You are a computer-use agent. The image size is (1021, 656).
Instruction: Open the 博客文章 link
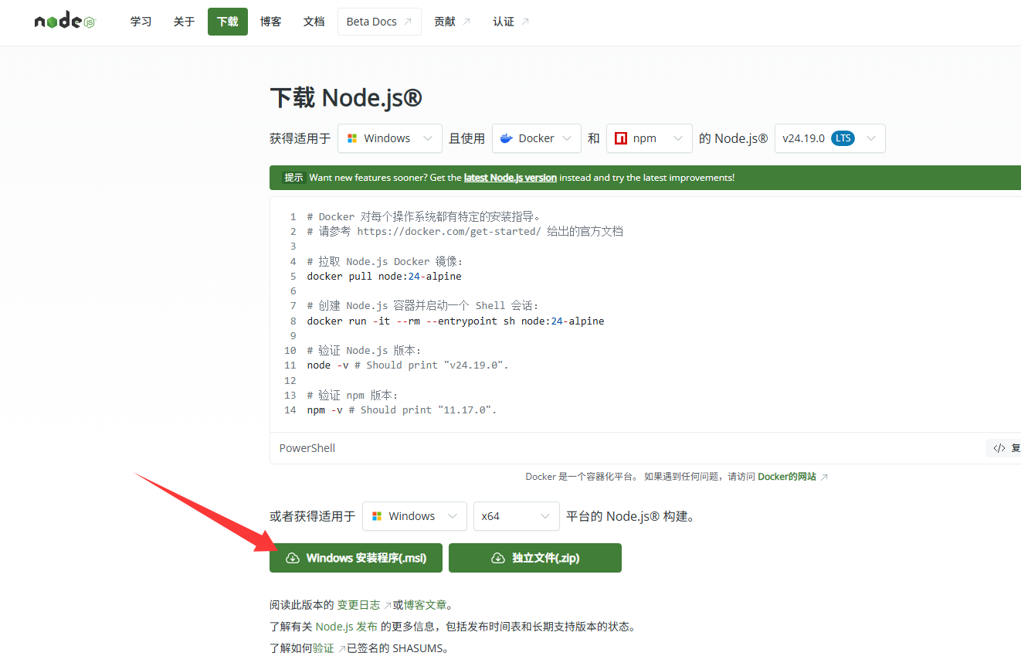point(425,605)
